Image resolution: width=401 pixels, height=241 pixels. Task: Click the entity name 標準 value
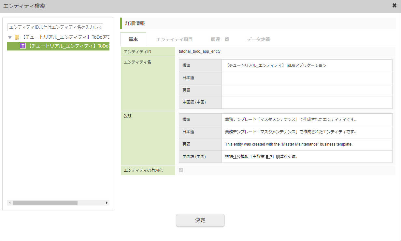276,65
